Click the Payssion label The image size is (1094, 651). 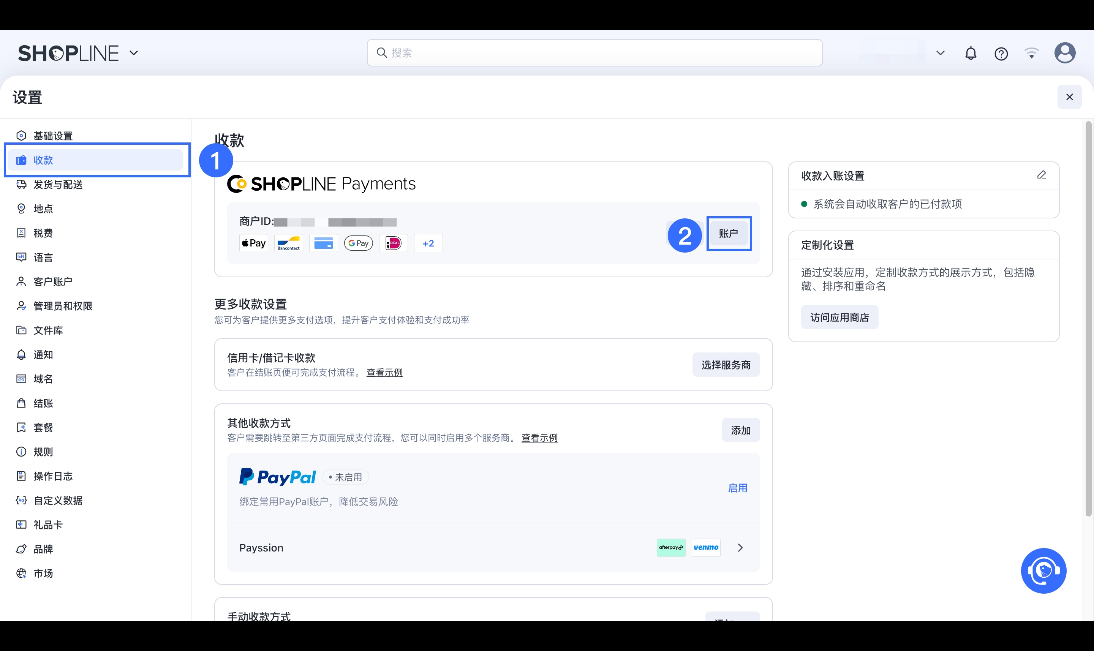(x=261, y=548)
